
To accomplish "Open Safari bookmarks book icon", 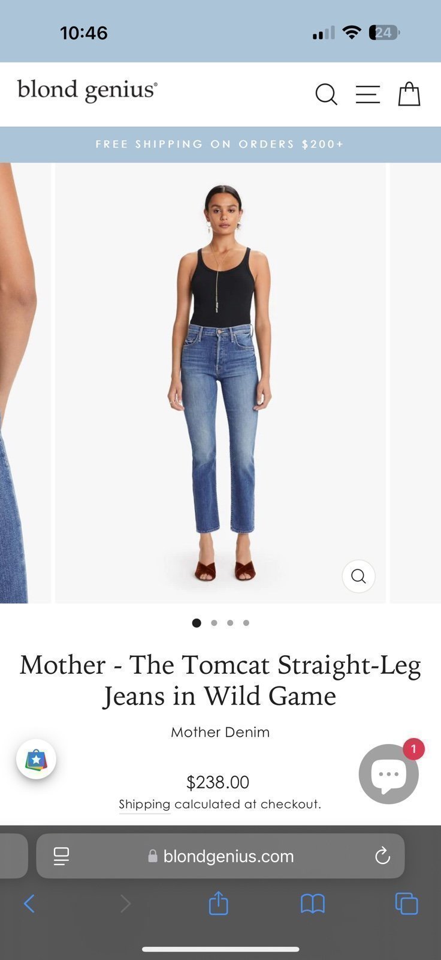I will point(312,904).
